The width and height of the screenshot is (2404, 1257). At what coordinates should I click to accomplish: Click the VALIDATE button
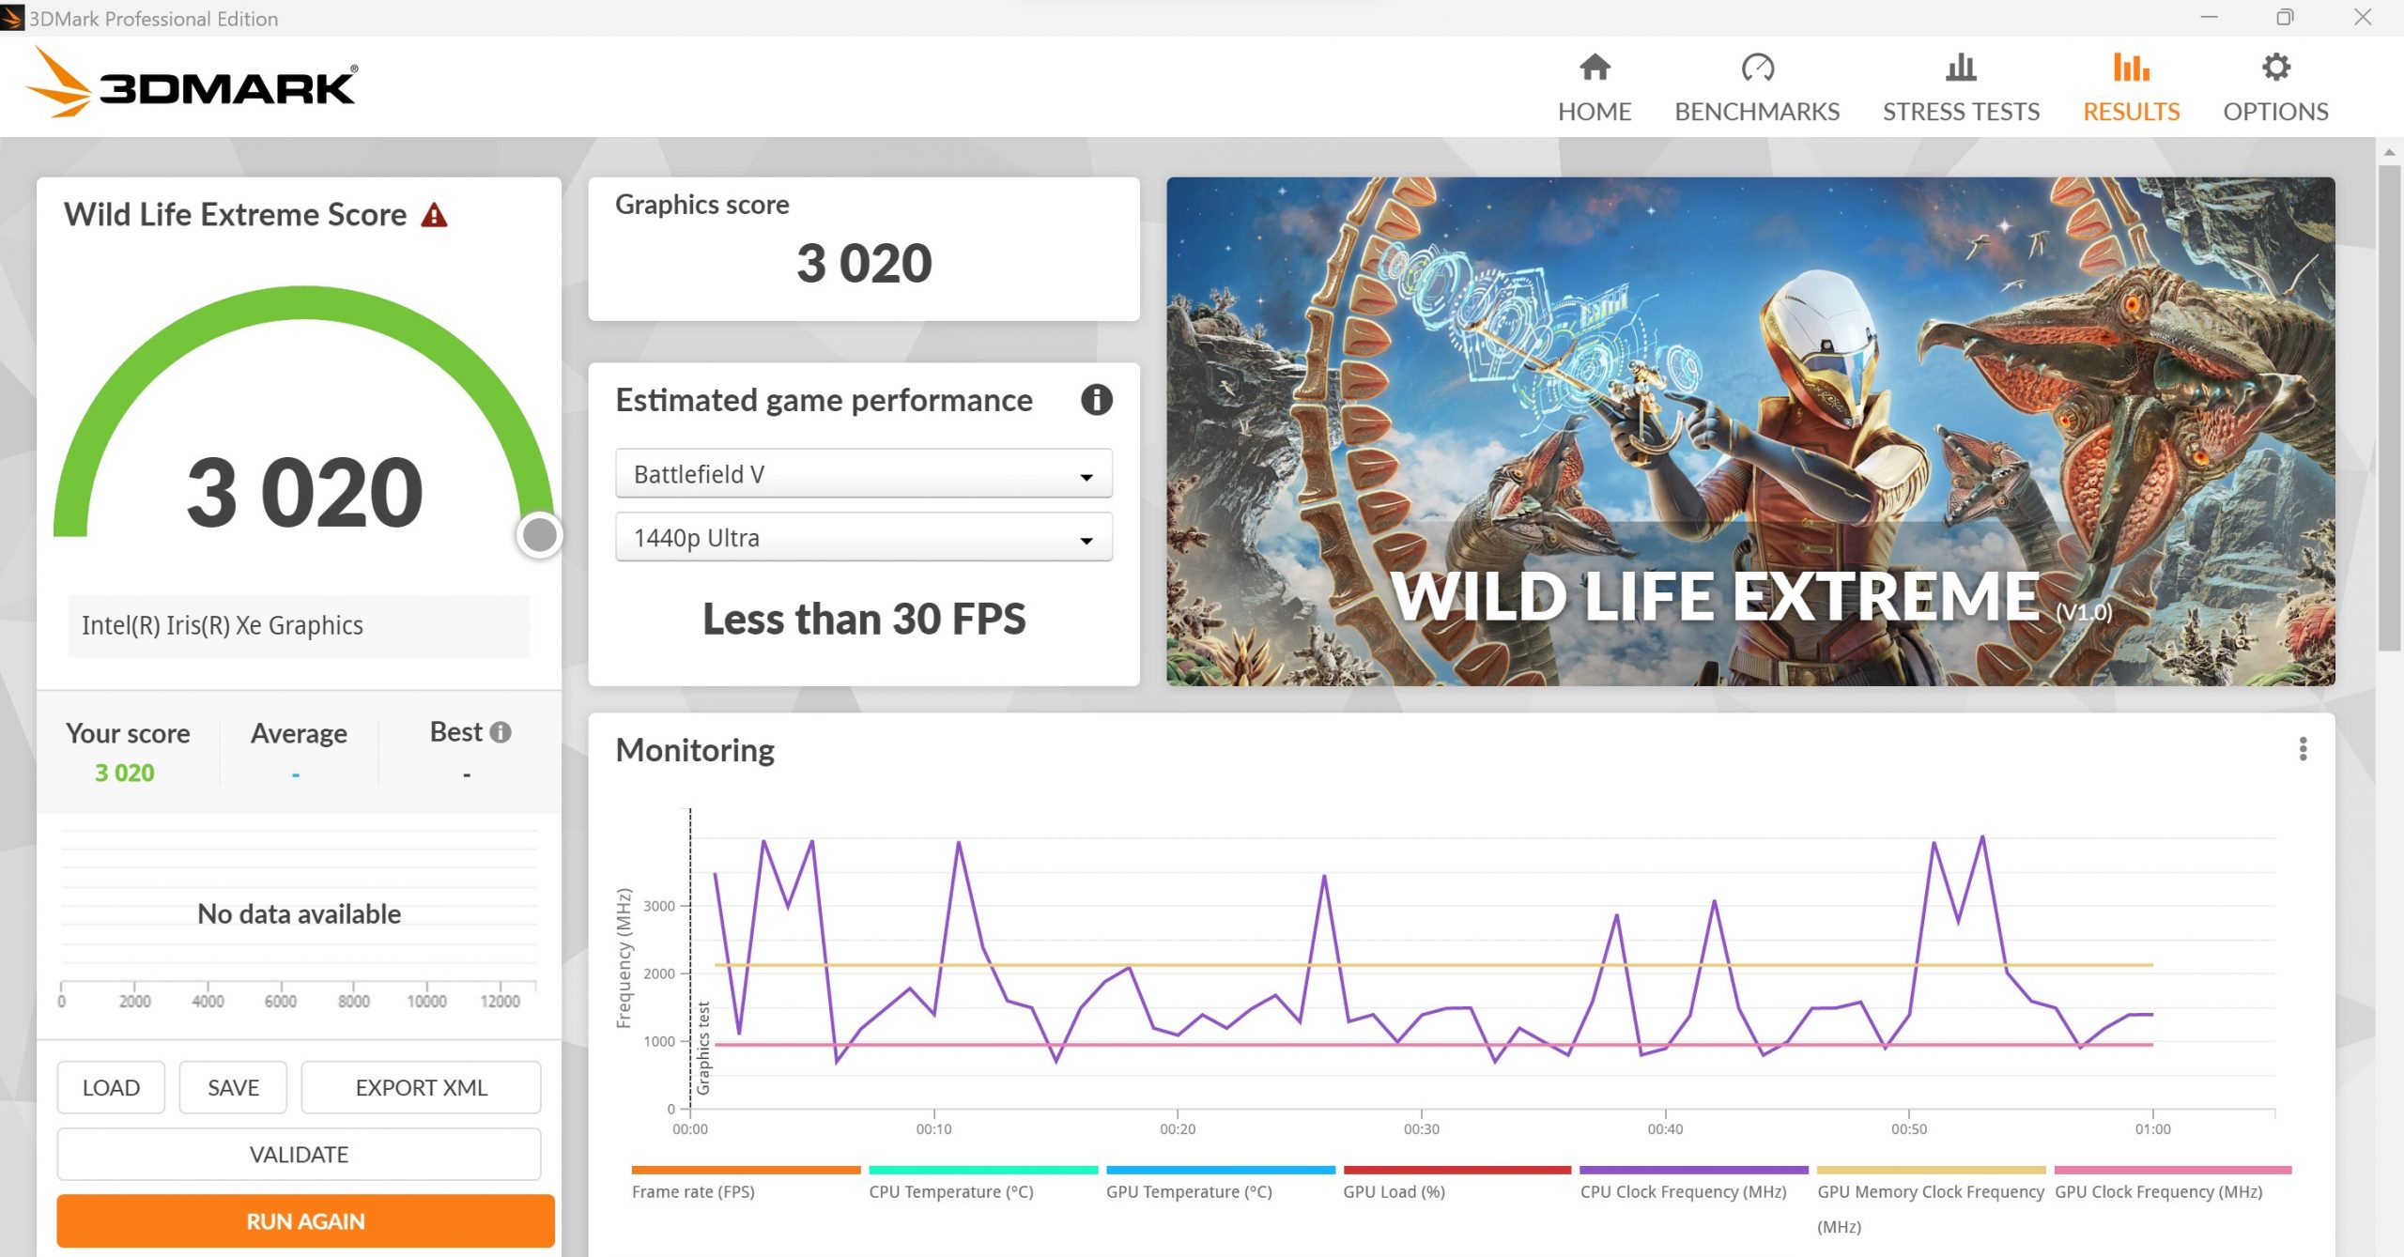[x=299, y=1154]
